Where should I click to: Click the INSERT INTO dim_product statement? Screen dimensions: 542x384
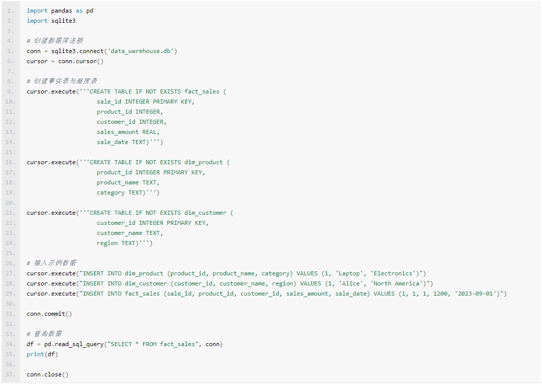[226, 273]
